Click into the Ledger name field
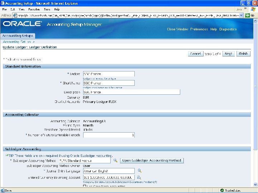This screenshot has height=193, width=258. (109, 74)
